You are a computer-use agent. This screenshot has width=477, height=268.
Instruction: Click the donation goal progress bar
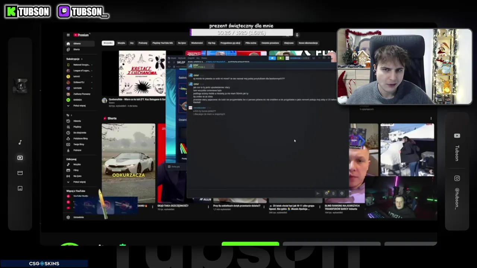click(x=241, y=33)
